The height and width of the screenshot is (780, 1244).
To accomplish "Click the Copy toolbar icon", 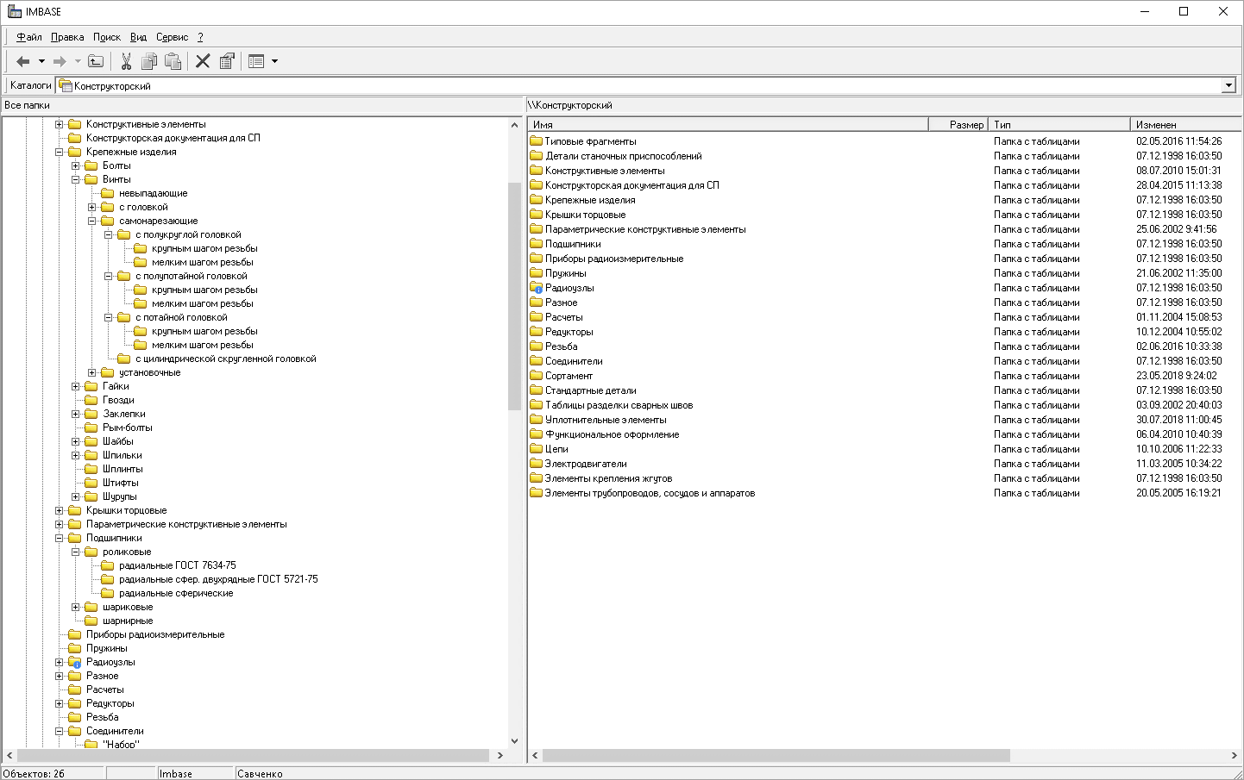I will coord(149,61).
